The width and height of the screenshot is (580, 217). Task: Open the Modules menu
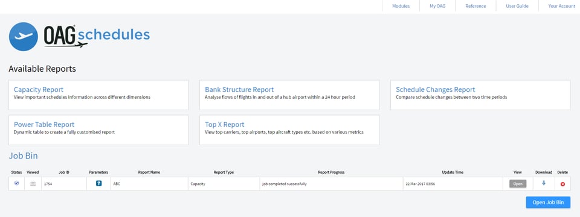(401, 6)
